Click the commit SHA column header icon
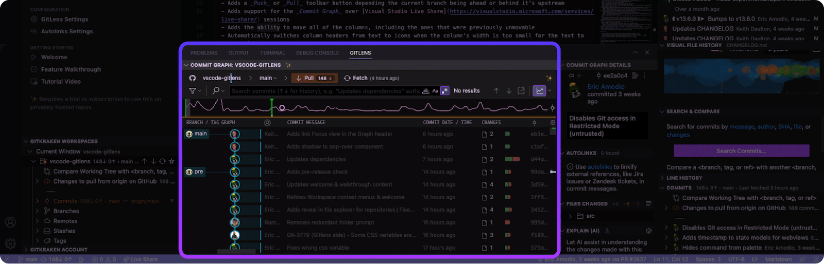Viewport: 824px width, 264px height. (x=534, y=123)
